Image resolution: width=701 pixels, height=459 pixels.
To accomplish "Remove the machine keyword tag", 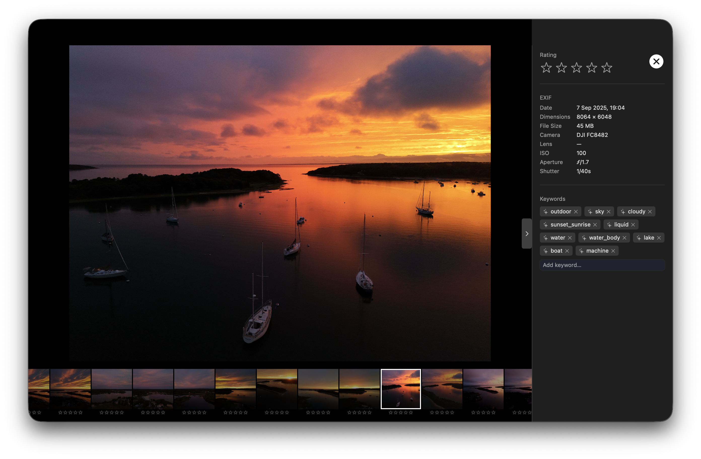I will [613, 251].
